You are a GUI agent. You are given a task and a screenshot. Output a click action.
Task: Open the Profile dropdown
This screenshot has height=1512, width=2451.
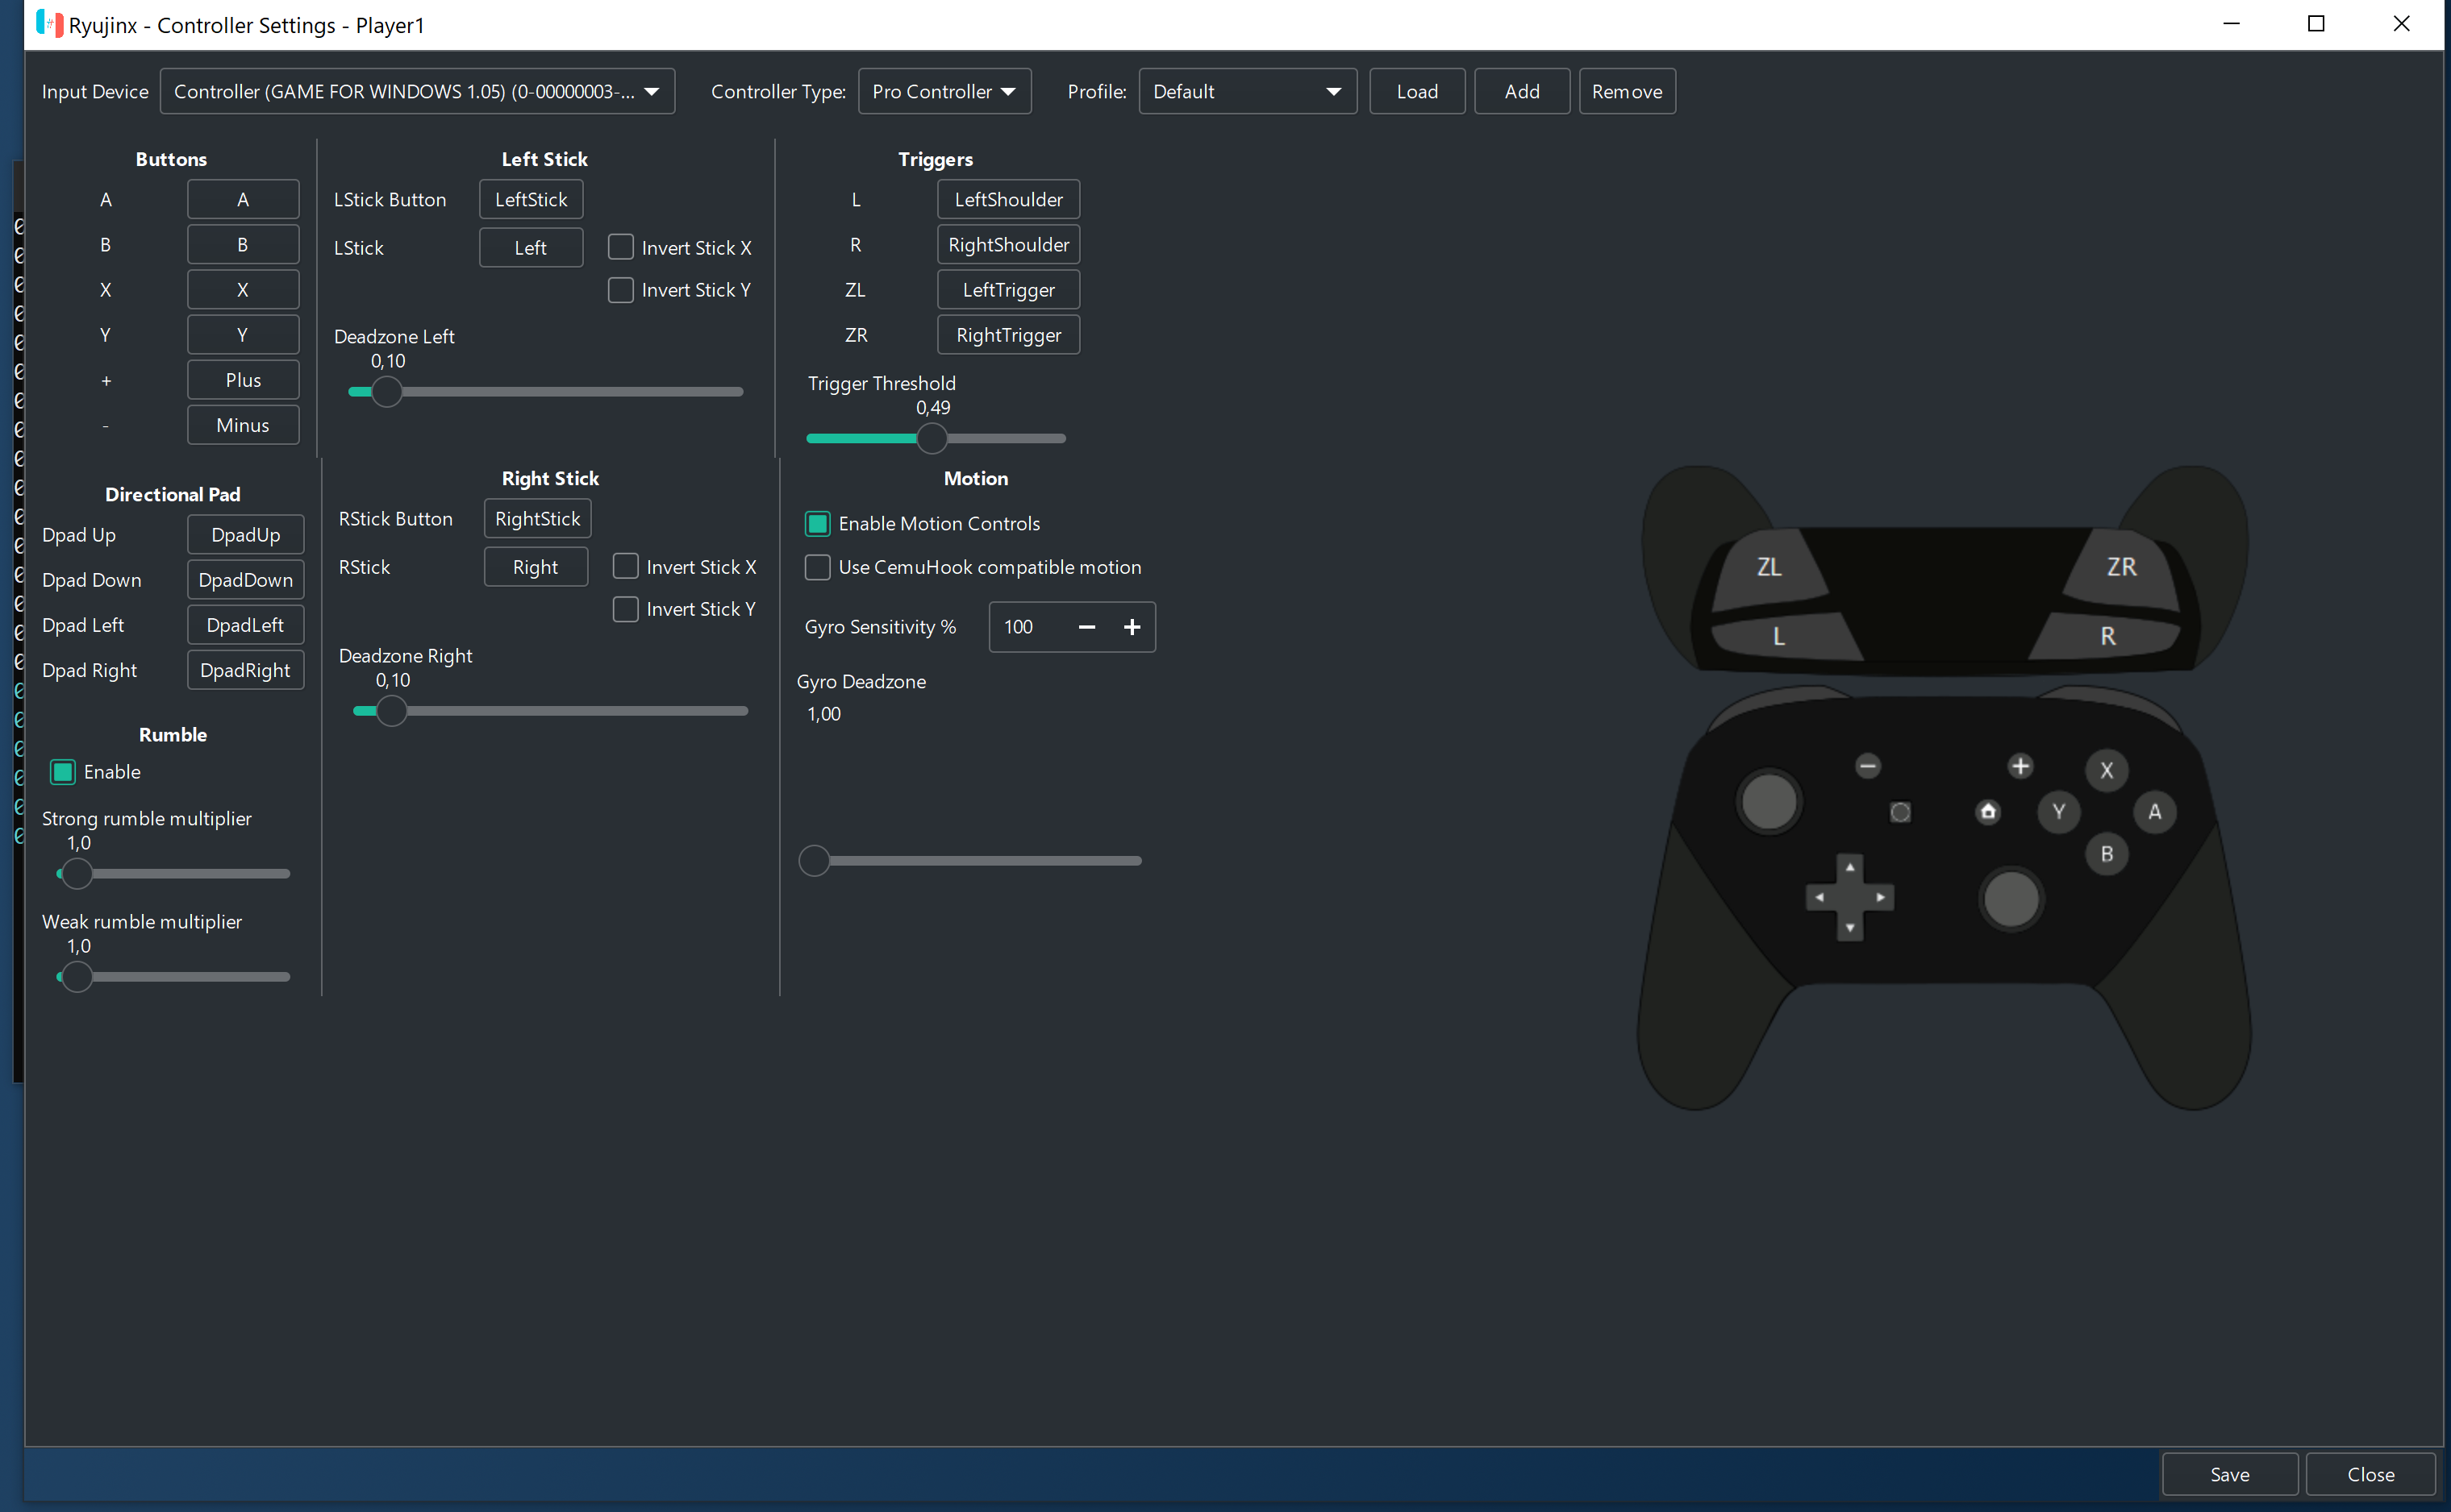click(1247, 91)
